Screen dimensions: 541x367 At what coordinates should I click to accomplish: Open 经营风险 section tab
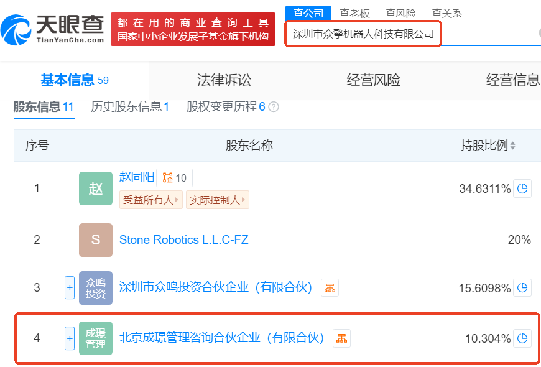(373, 80)
